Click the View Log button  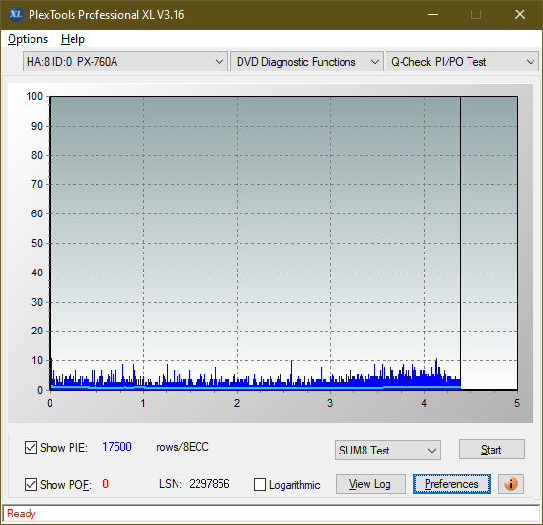pos(370,483)
